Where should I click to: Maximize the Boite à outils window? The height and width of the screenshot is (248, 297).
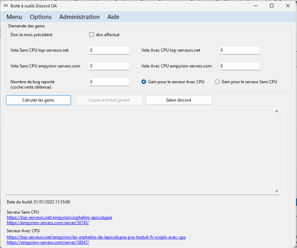(x=272, y=6)
